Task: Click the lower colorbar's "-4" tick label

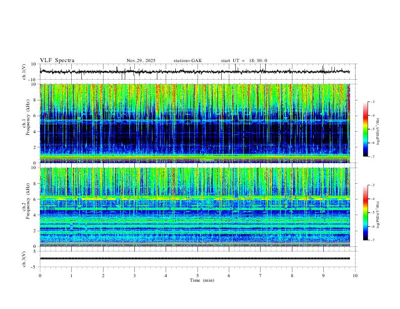Action: tap(372, 199)
